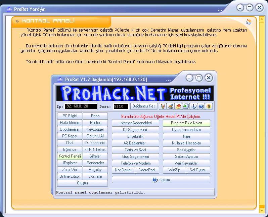
Task: Click the printer-style icon in ProRat toolbar
Action: coord(171,106)
